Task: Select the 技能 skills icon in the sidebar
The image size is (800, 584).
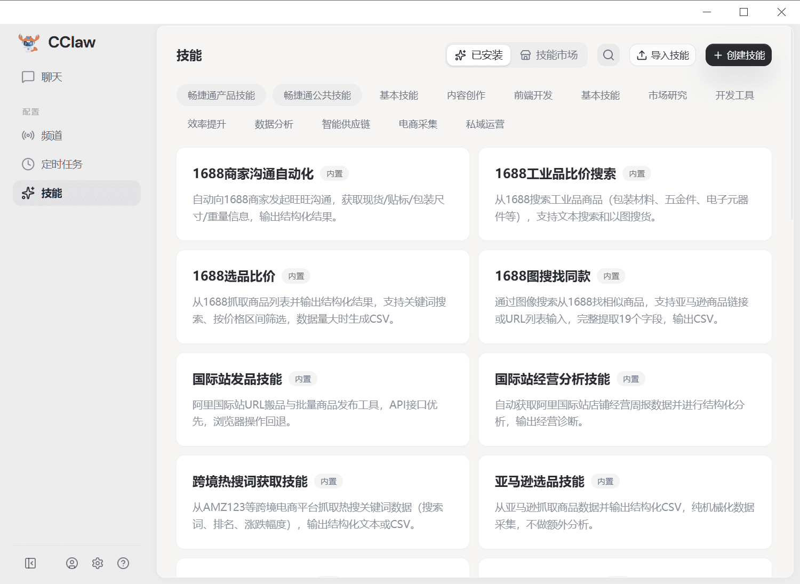Action: [x=28, y=193]
